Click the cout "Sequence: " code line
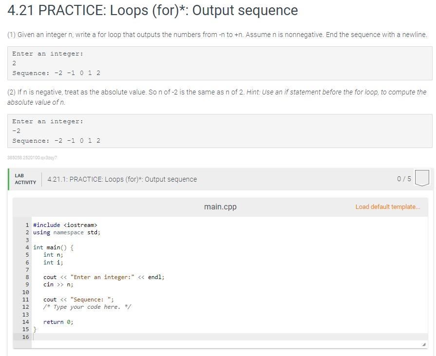 [x=78, y=300]
